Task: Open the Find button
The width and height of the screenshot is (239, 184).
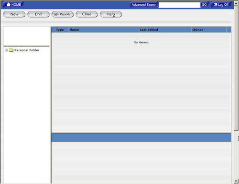Action: (x=38, y=14)
